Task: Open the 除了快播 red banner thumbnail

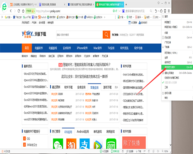Action: (134, 143)
